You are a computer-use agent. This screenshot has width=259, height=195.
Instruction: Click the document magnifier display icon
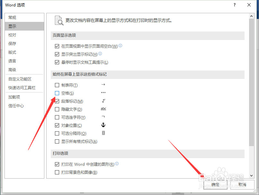59,21
